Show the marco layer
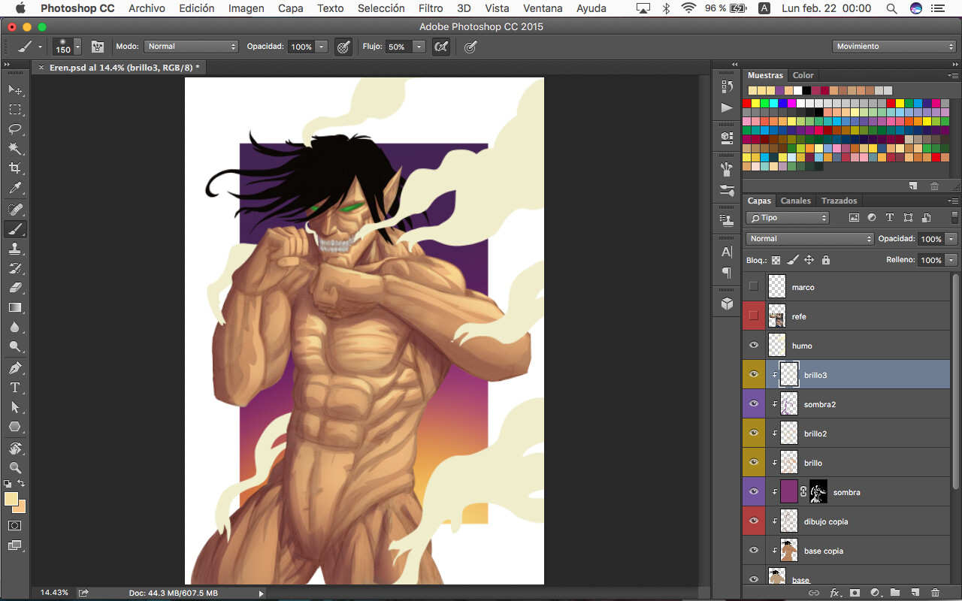962x601 pixels. point(754,287)
